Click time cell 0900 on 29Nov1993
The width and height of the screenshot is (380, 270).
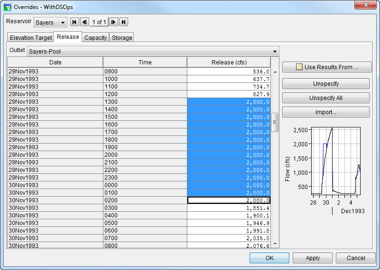coord(145,72)
